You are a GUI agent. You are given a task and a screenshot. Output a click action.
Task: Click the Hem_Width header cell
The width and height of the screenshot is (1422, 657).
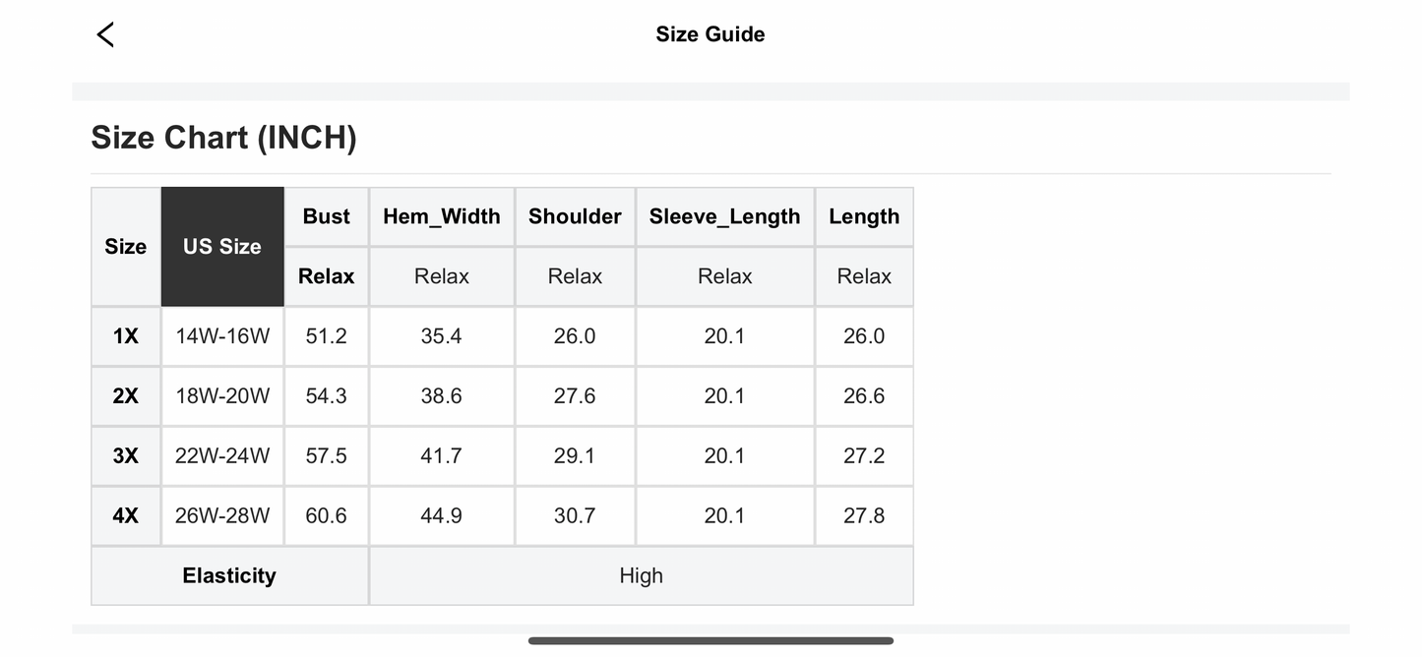point(442,216)
